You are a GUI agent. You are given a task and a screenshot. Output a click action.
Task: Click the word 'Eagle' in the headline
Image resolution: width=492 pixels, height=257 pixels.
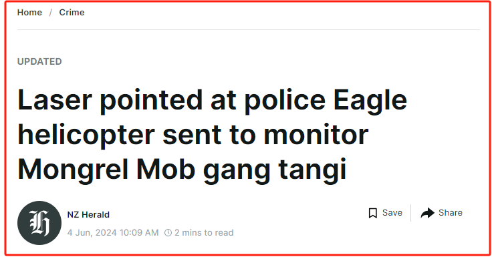[x=370, y=101]
